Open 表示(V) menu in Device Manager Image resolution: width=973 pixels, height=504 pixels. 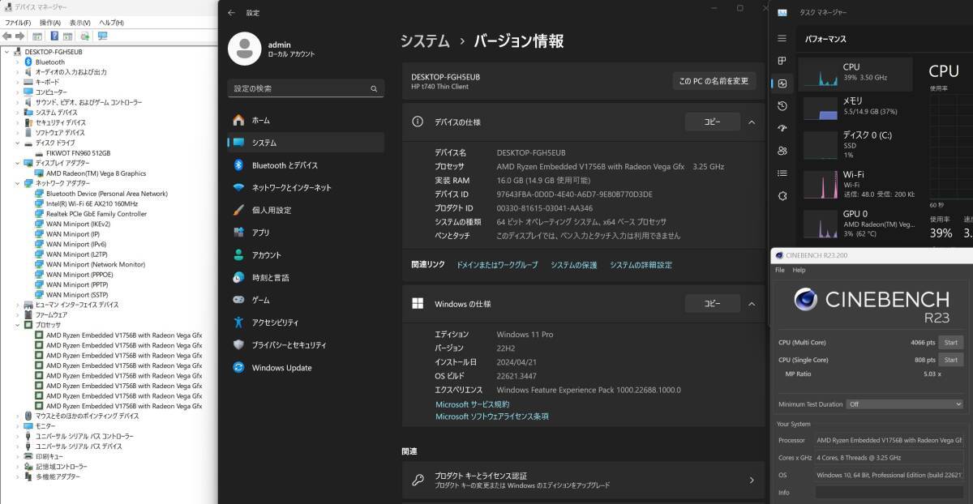(x=79, y=23)
